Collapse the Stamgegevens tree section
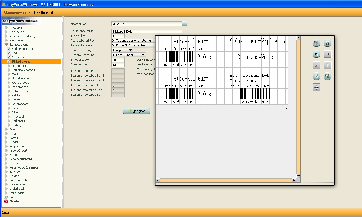This screenshot has height=217, width=362. point(6,45)
